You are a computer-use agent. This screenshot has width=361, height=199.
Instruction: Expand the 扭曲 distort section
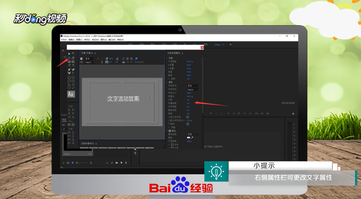click(x=169, y=127)
